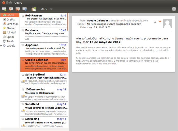Select the Drafts folder
Viewport: 178px width, 131px height.
pyautogui.click(x=10, y=20)
